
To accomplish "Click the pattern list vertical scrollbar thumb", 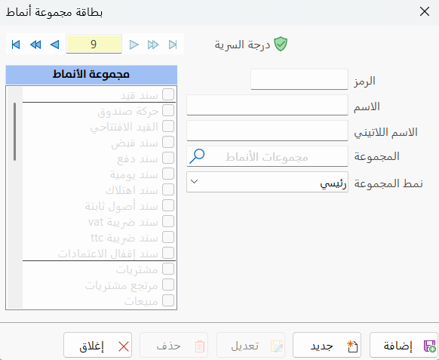I will coord(14,131).
